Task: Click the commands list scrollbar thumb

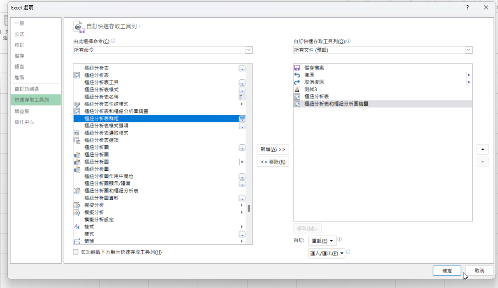Action: [x=249, y=208]
